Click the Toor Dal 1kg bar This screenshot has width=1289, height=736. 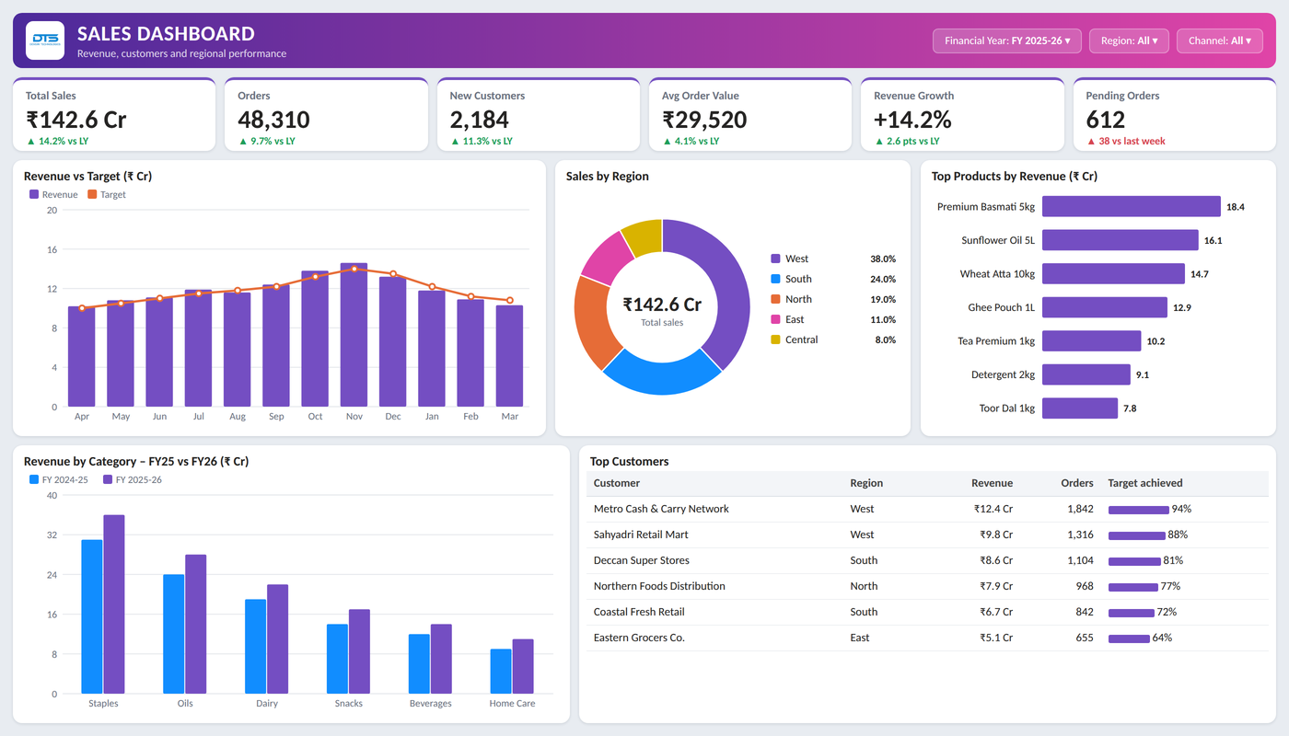pos(1080,408)
